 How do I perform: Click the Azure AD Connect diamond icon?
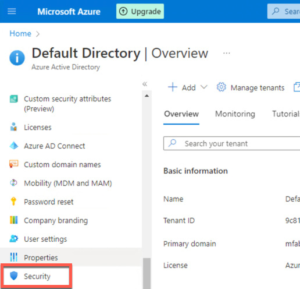tap(14, 146)
